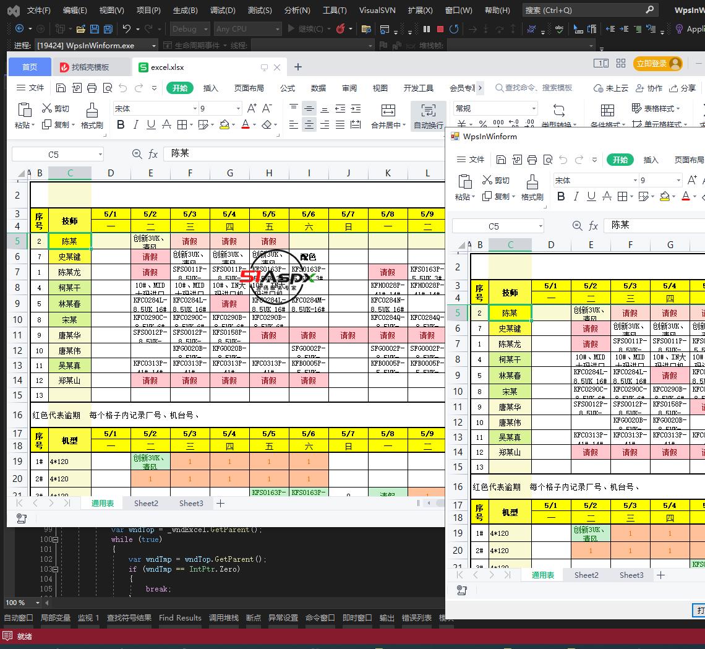Click the save icon in left WPS quick toolbar

click(x=61, y=88)
